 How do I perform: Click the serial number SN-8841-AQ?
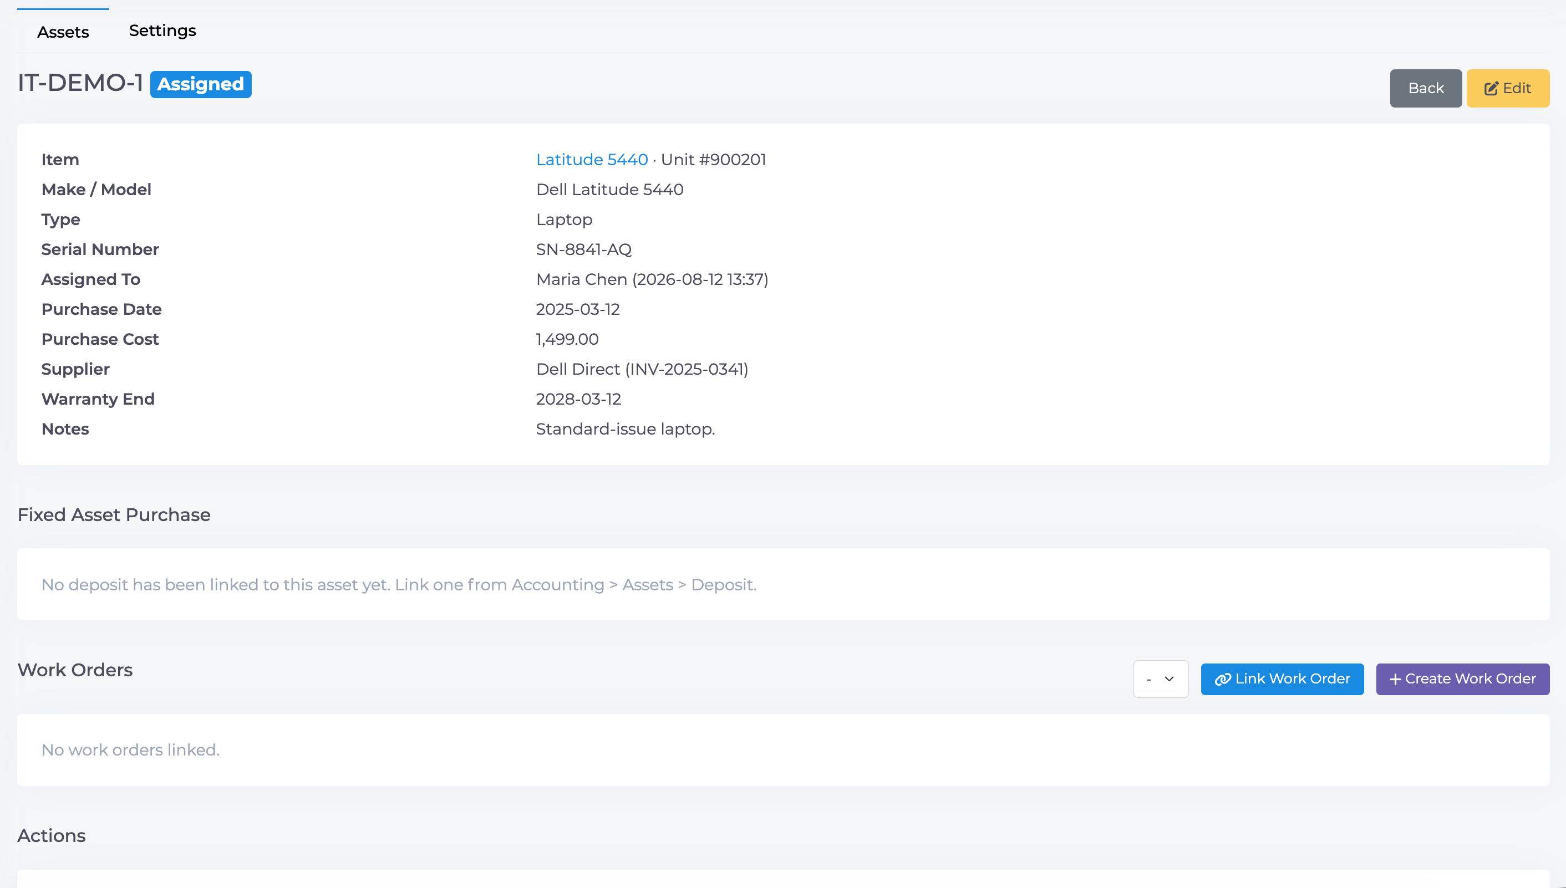[x=584, y=249]
